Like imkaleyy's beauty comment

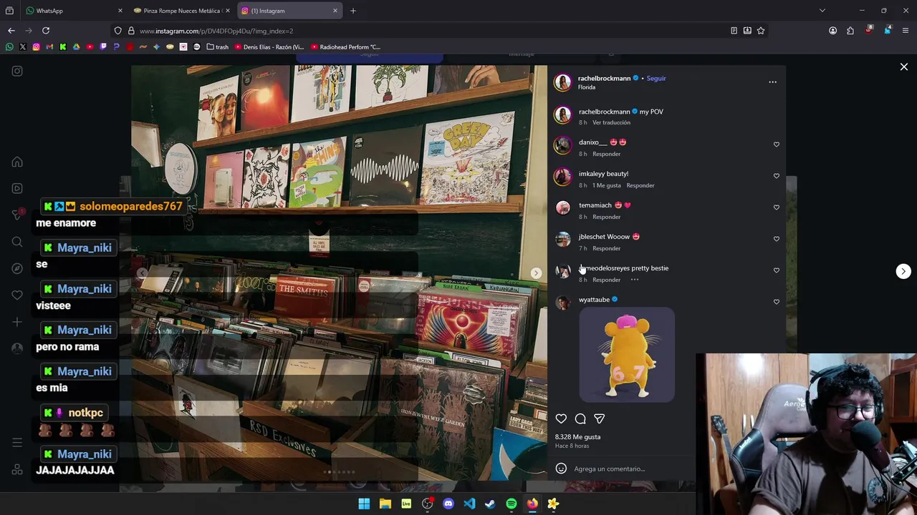776,176
